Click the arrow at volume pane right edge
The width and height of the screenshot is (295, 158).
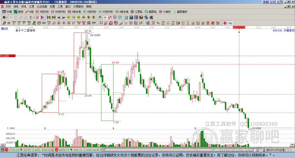click(x=293, y=145)
